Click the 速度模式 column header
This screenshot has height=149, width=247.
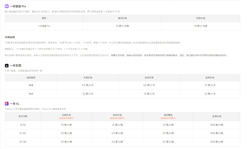(x=31, y=78)
